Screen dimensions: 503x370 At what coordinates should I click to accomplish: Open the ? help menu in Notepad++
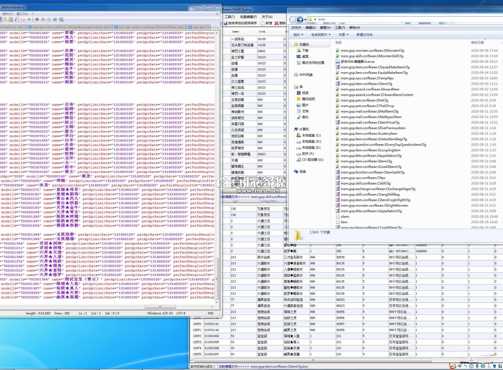[33, 14]
